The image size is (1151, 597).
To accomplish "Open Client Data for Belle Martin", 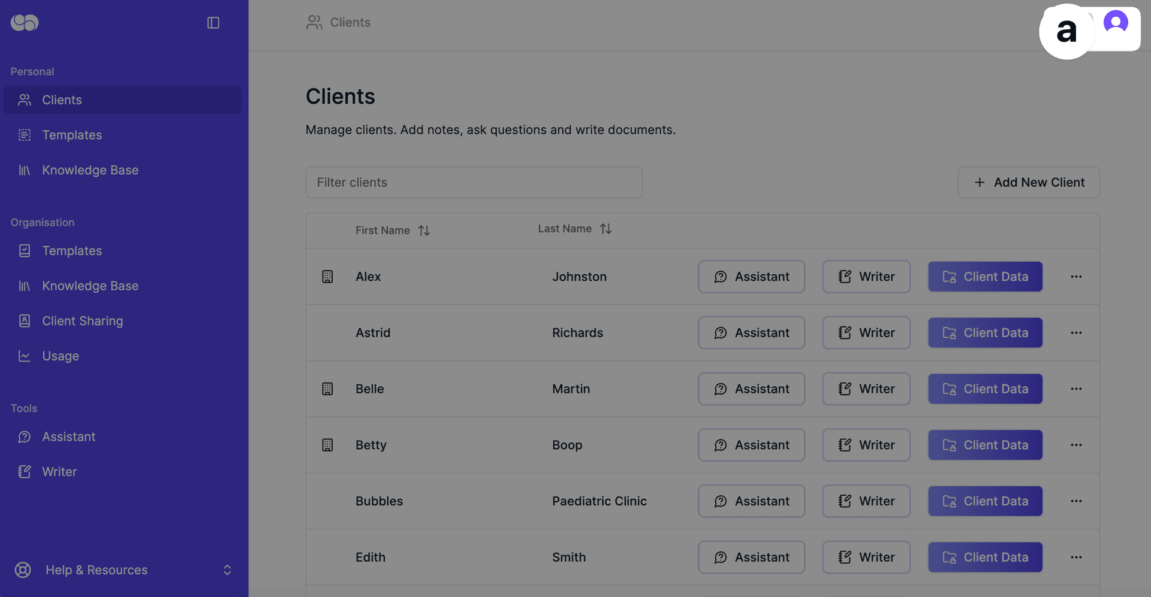I will coord(985,389).
